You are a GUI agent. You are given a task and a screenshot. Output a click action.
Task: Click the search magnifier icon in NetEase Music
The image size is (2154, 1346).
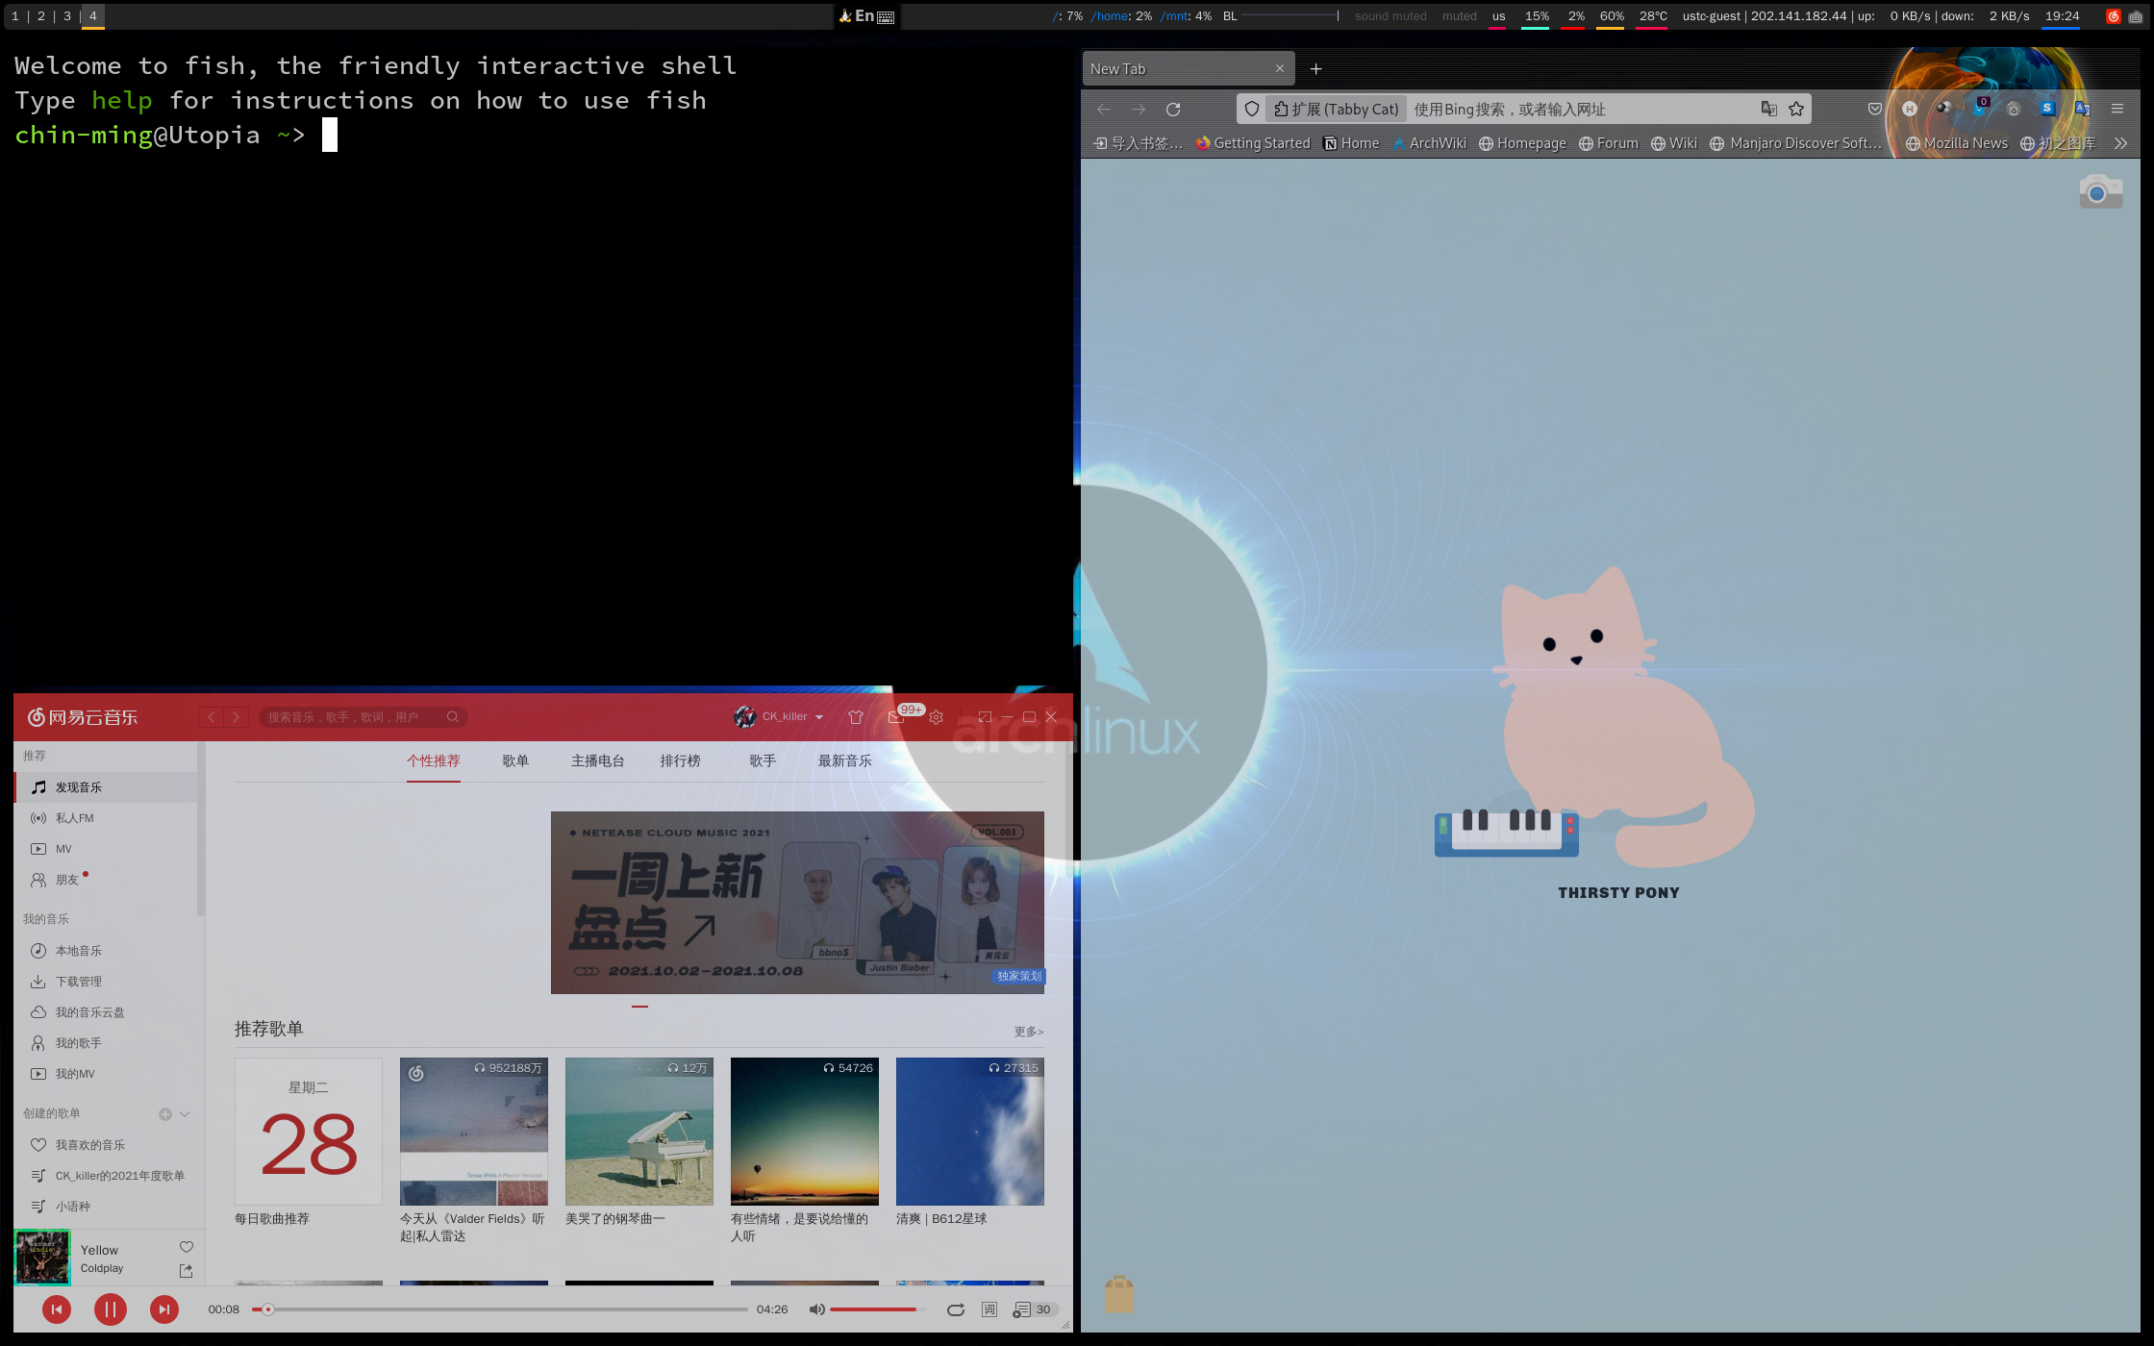pyautogui.click(x=453, y=717)
